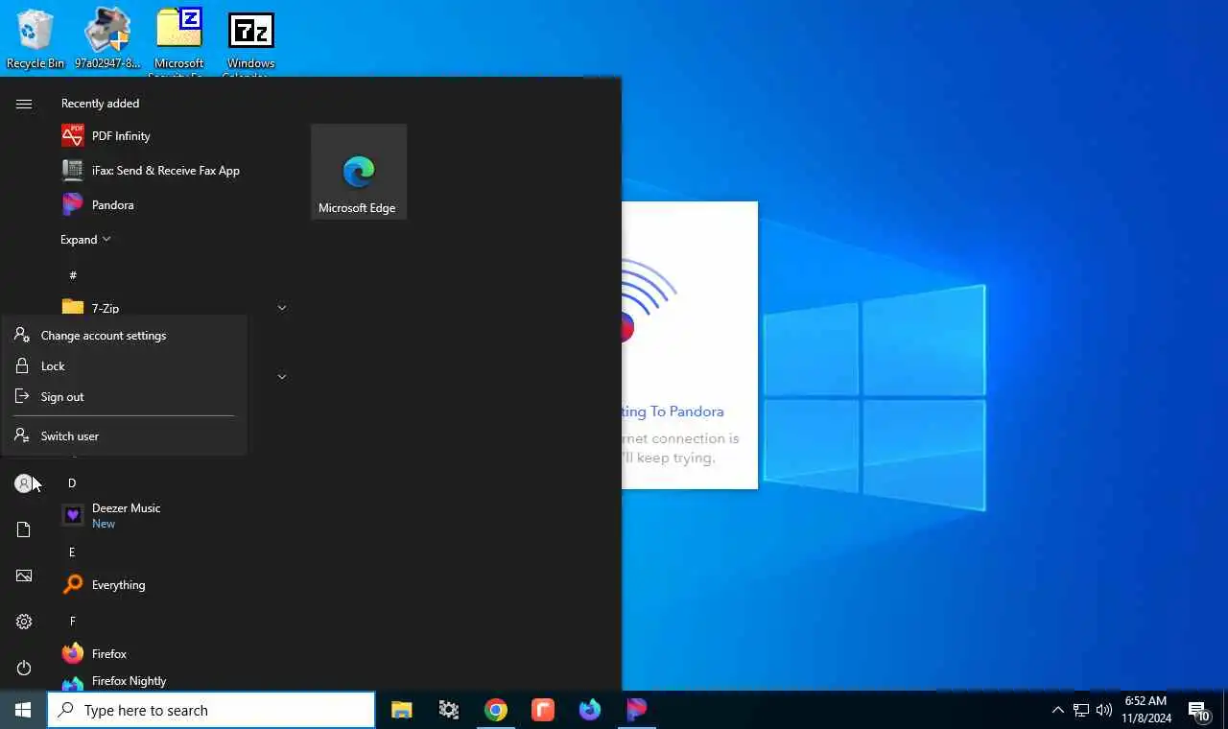Screen dimensions: 1228x729
Task: Show hidden system tray icons
Action: click(x=1057, y=710)
